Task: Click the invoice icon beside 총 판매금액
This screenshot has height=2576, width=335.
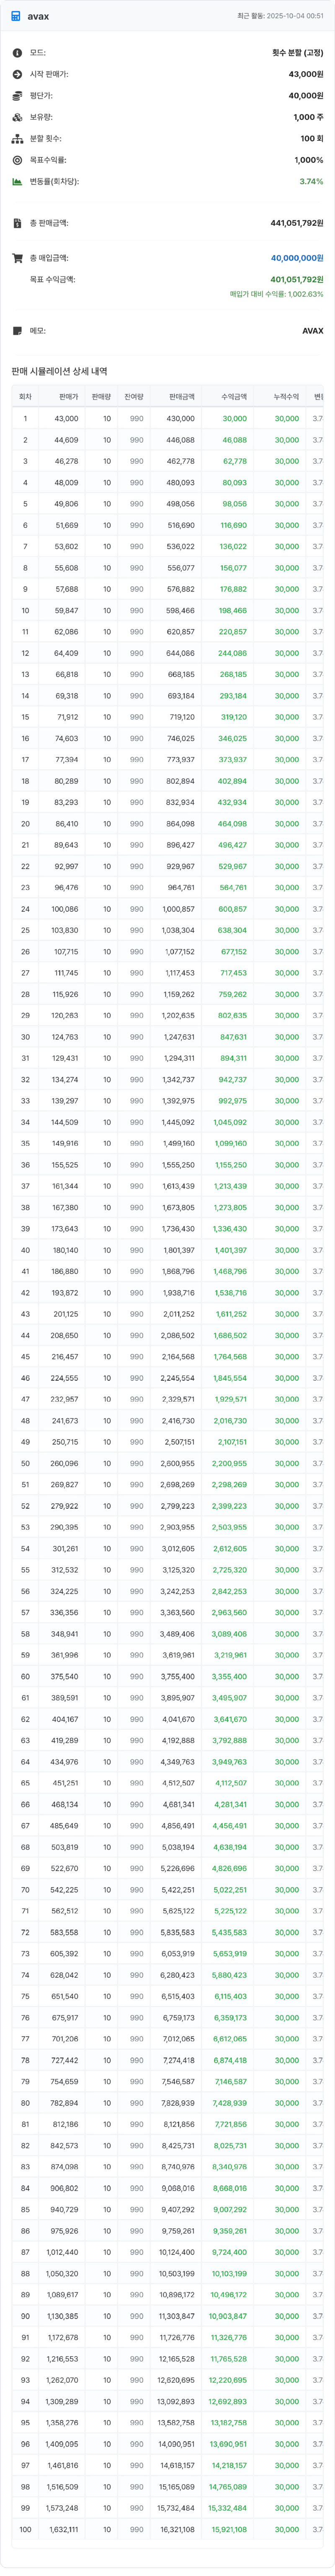Action: point(17,223)
